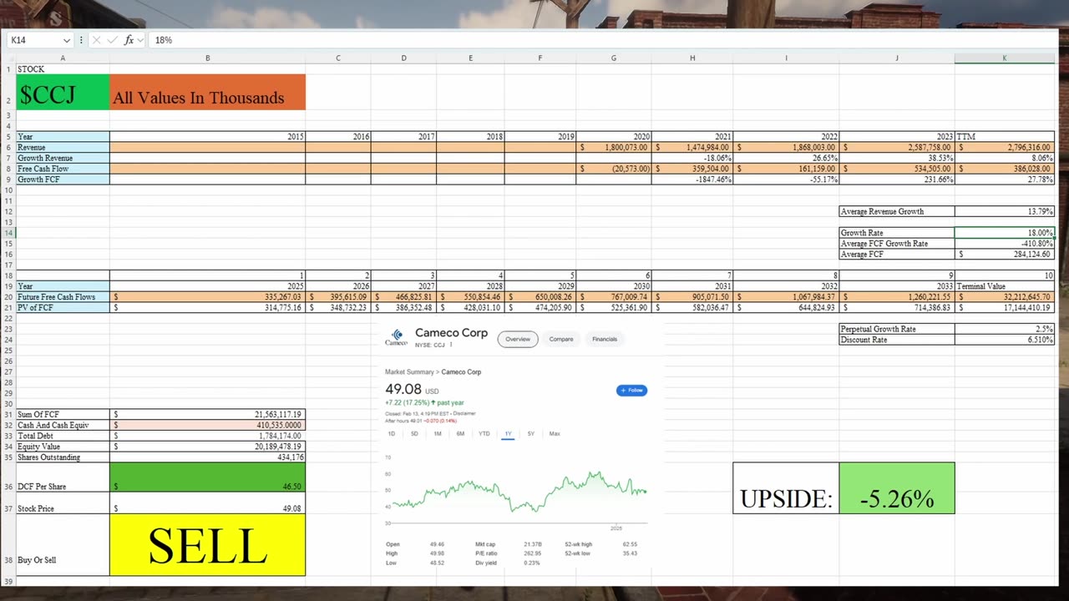Viewport: 1069px width, 601px height.
Task: Click the green $CCJ ticker cell
Action: 63,92
